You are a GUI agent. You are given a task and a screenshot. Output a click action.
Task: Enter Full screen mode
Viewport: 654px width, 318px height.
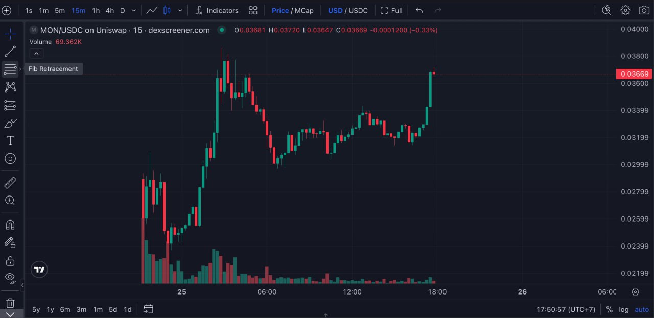coord(391,10)
